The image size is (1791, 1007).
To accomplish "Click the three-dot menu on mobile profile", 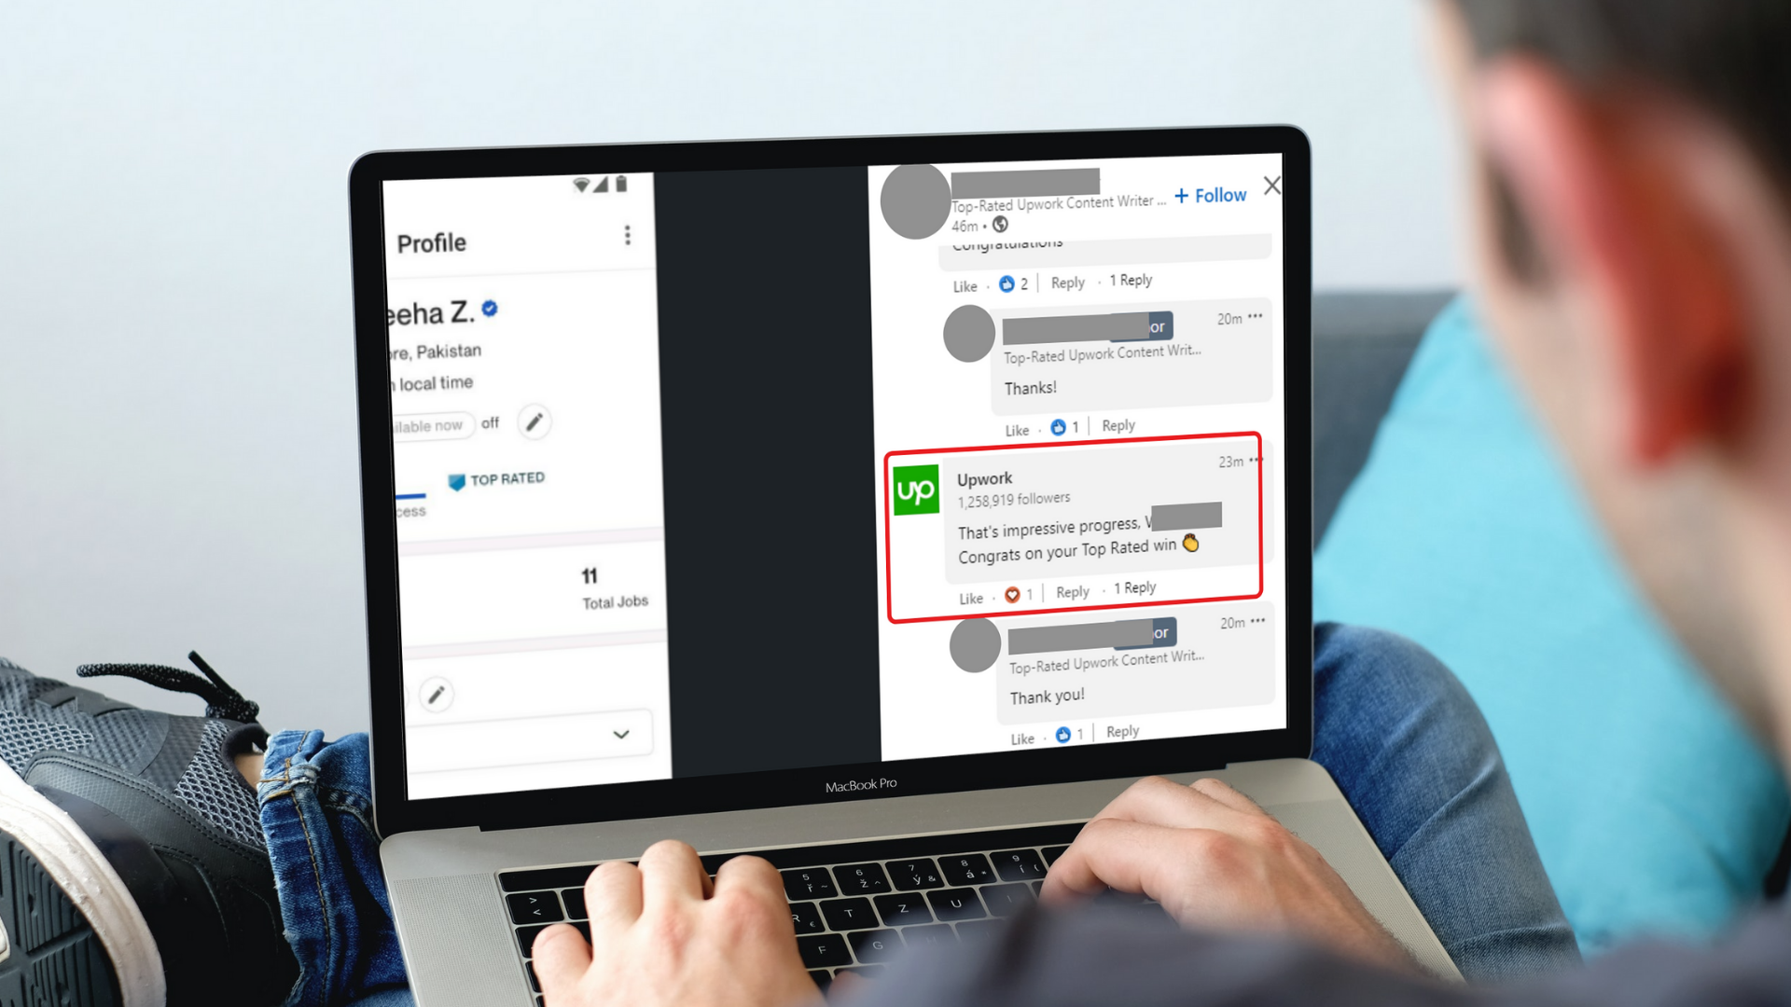I will point(628,234).
